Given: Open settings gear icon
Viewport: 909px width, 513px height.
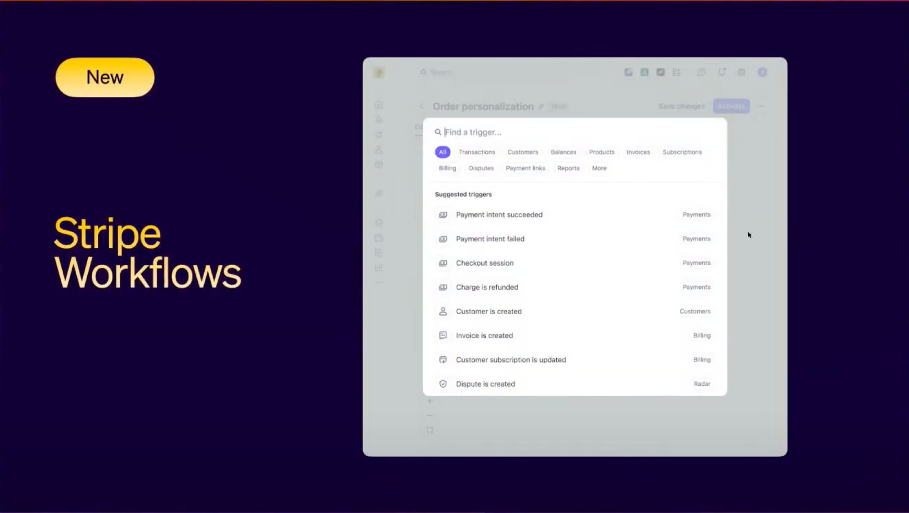Looking at the screenshot, I should coord(741,72).
